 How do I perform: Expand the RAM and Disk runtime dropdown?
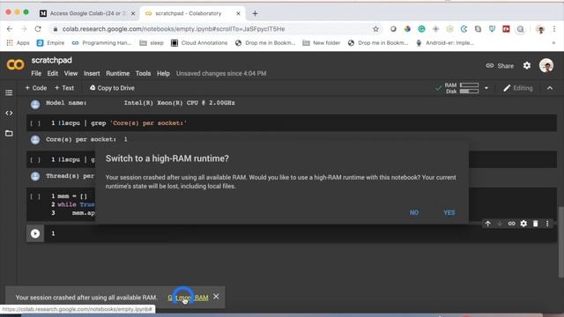point(486,88)
